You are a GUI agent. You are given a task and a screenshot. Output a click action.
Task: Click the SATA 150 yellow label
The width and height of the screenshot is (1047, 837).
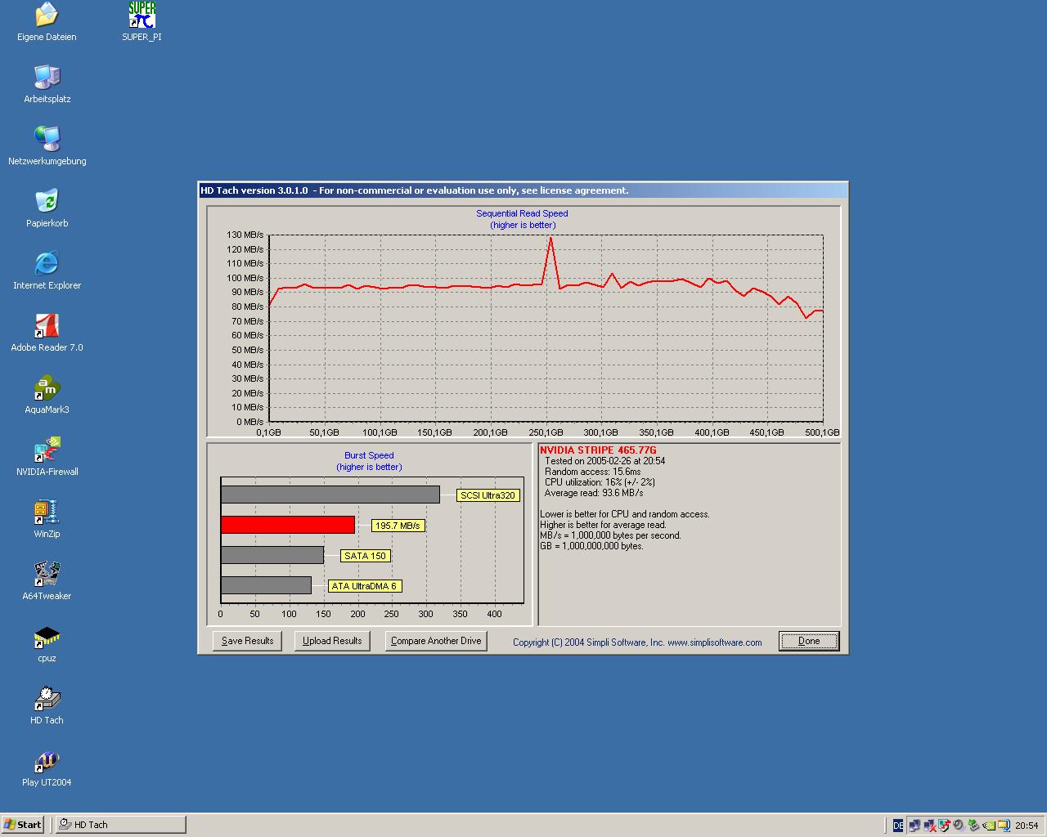[x=365, y=556]
